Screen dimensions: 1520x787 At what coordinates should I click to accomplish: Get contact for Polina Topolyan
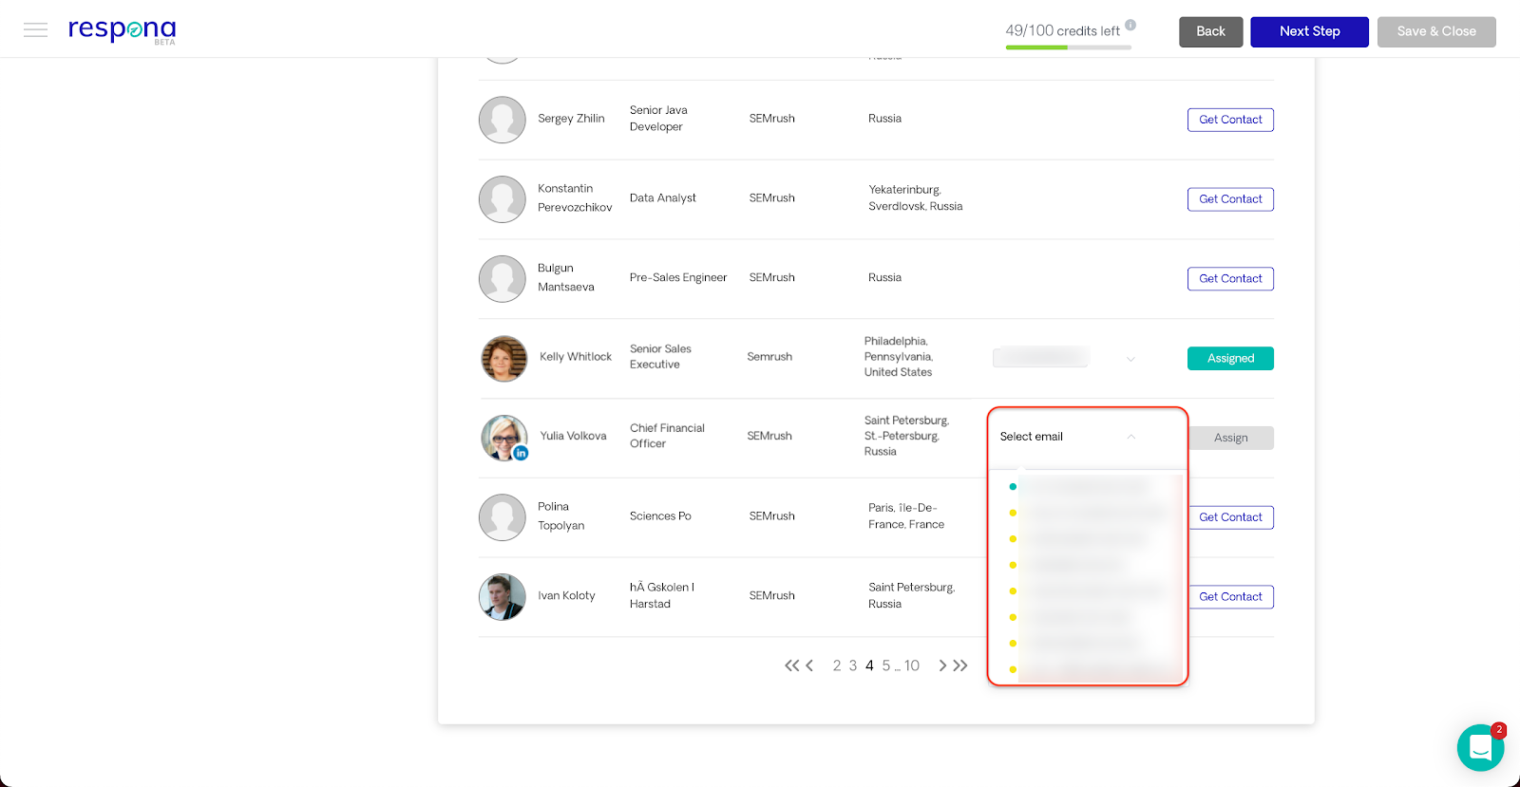point(1230,517)
